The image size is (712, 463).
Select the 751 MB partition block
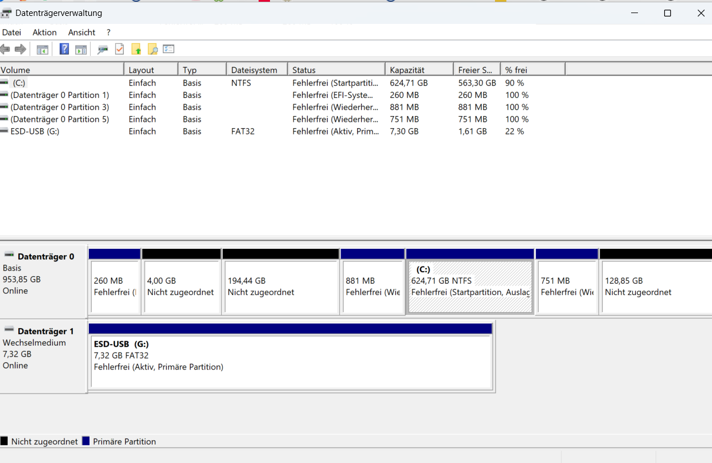(x=567, y=282)
